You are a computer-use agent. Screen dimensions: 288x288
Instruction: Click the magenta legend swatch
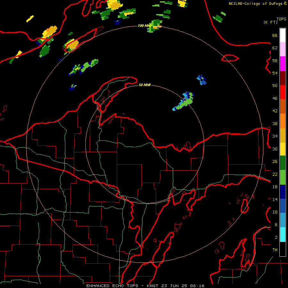coord(283,64)
